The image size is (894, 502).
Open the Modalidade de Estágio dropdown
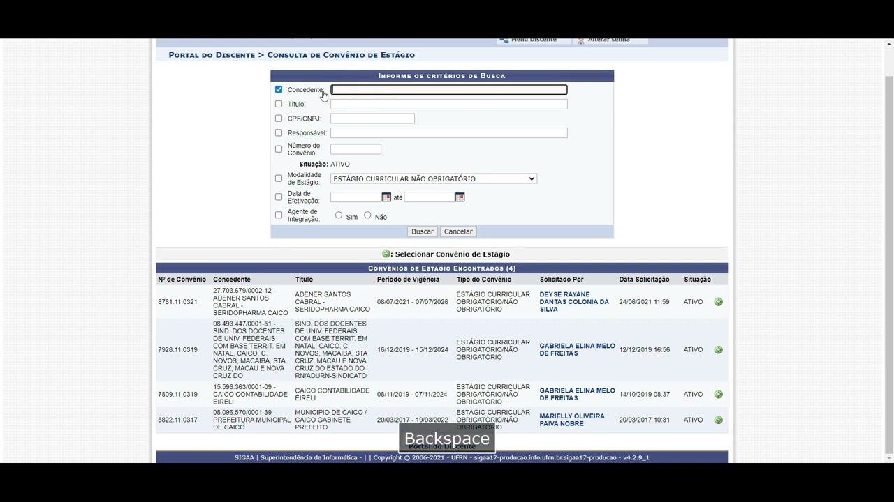point(434,179)
